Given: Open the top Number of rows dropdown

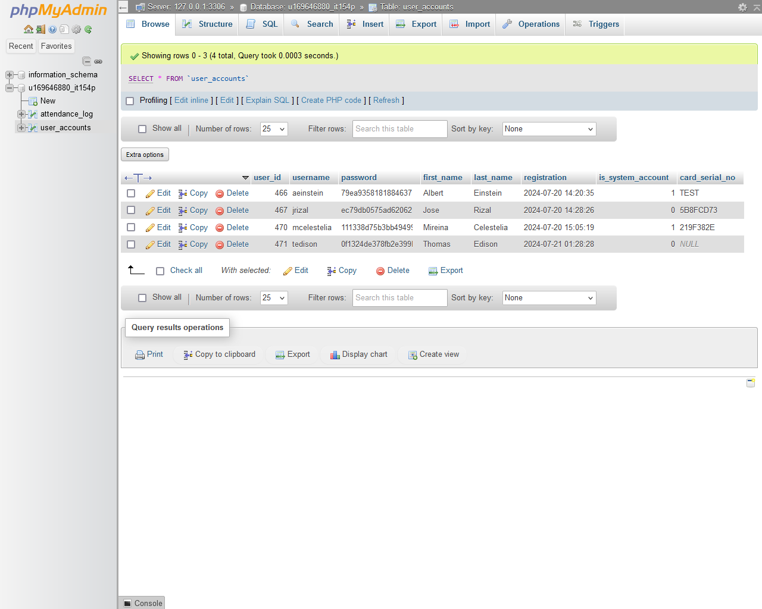Looking at the screenshot, I should pos(274,129).
